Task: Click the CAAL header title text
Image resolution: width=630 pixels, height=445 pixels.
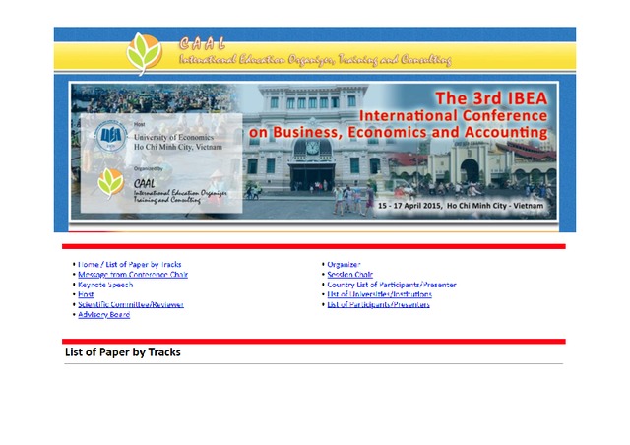Action: (x=313, y=53)
